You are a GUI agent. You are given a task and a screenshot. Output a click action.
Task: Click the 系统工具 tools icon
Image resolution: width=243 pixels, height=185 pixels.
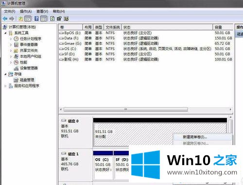11,33
